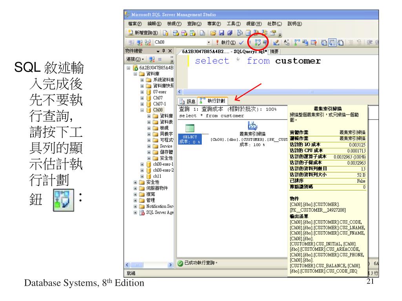Image resolution: width=402 pixels, height=301 pixels.
Task: Close the Object Explorer (物件總管) panel
Action: [x=170, y=51]
